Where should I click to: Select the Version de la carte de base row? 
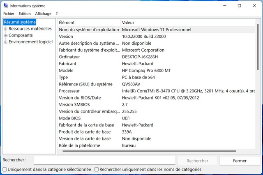point(156,138)
